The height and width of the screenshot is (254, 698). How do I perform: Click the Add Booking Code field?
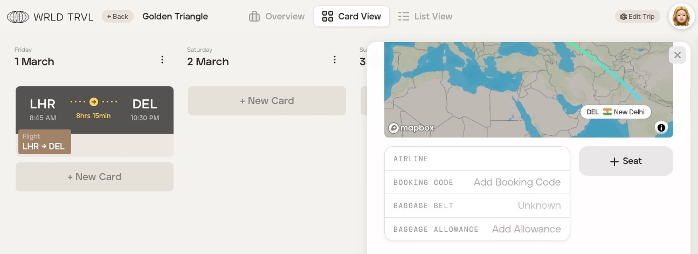click(517, 182)
